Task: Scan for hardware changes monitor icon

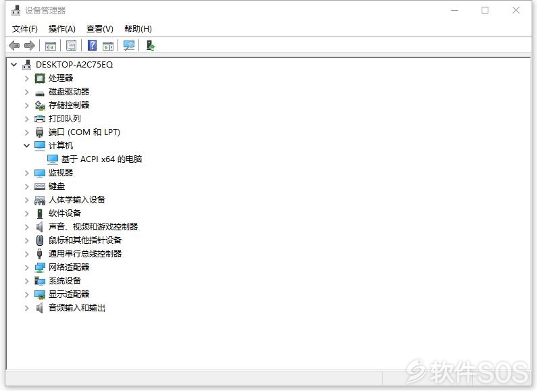Action: coord(129,45)
